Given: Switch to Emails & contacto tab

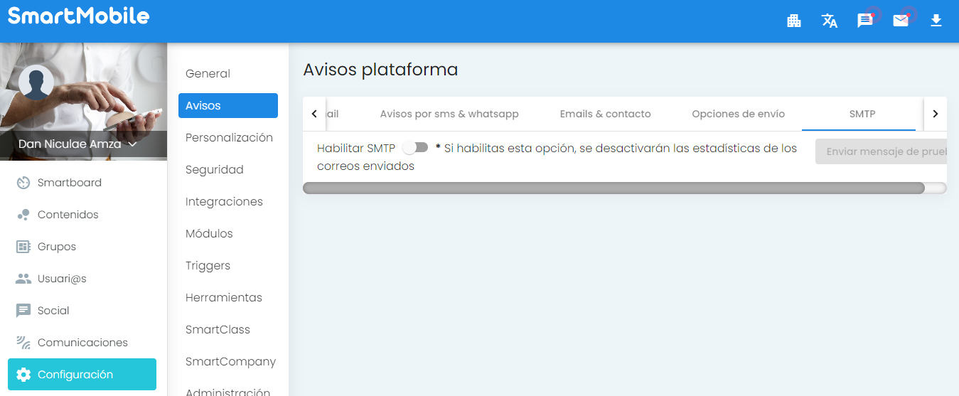Looking at the screenshot, I should [x=605, y=114].
